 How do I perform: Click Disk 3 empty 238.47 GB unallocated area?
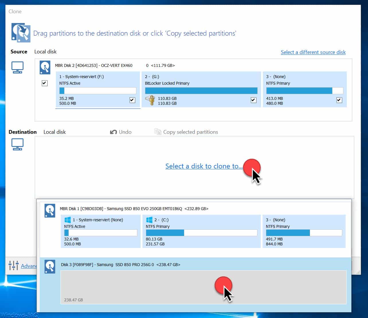click(203, 287)
